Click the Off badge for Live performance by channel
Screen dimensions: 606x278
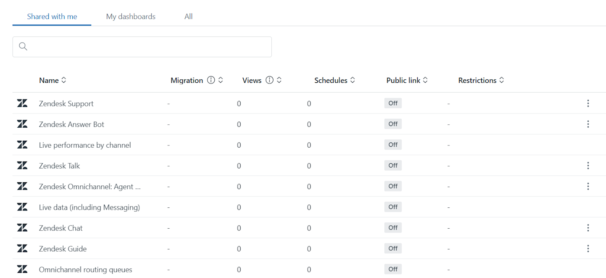393,145
